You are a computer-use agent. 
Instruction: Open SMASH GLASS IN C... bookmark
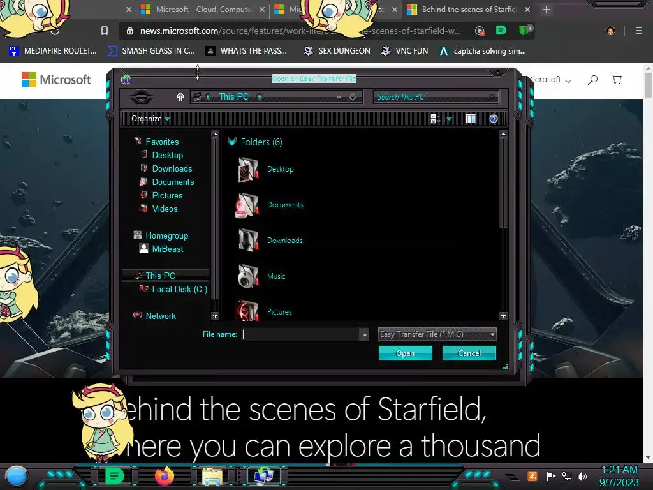(x=150, y=51)
